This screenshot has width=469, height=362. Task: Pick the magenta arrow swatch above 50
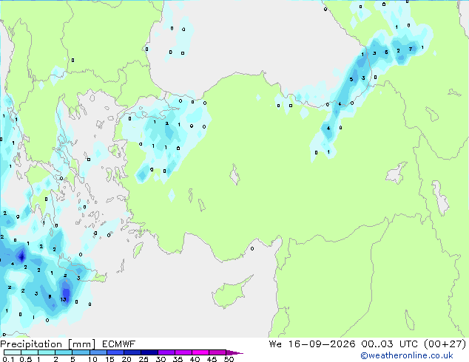234,352
